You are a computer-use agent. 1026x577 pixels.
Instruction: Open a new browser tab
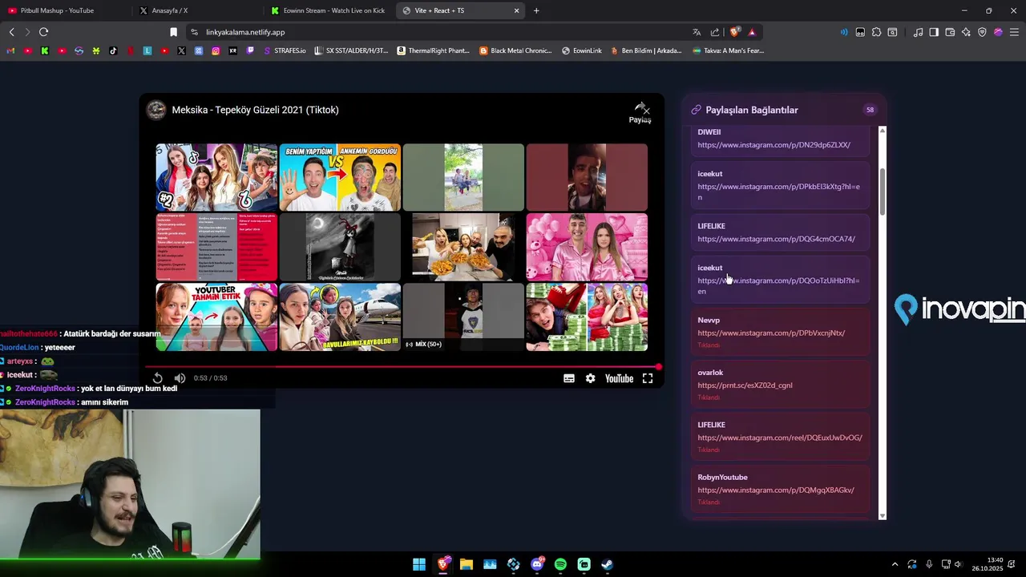[536, 10]
